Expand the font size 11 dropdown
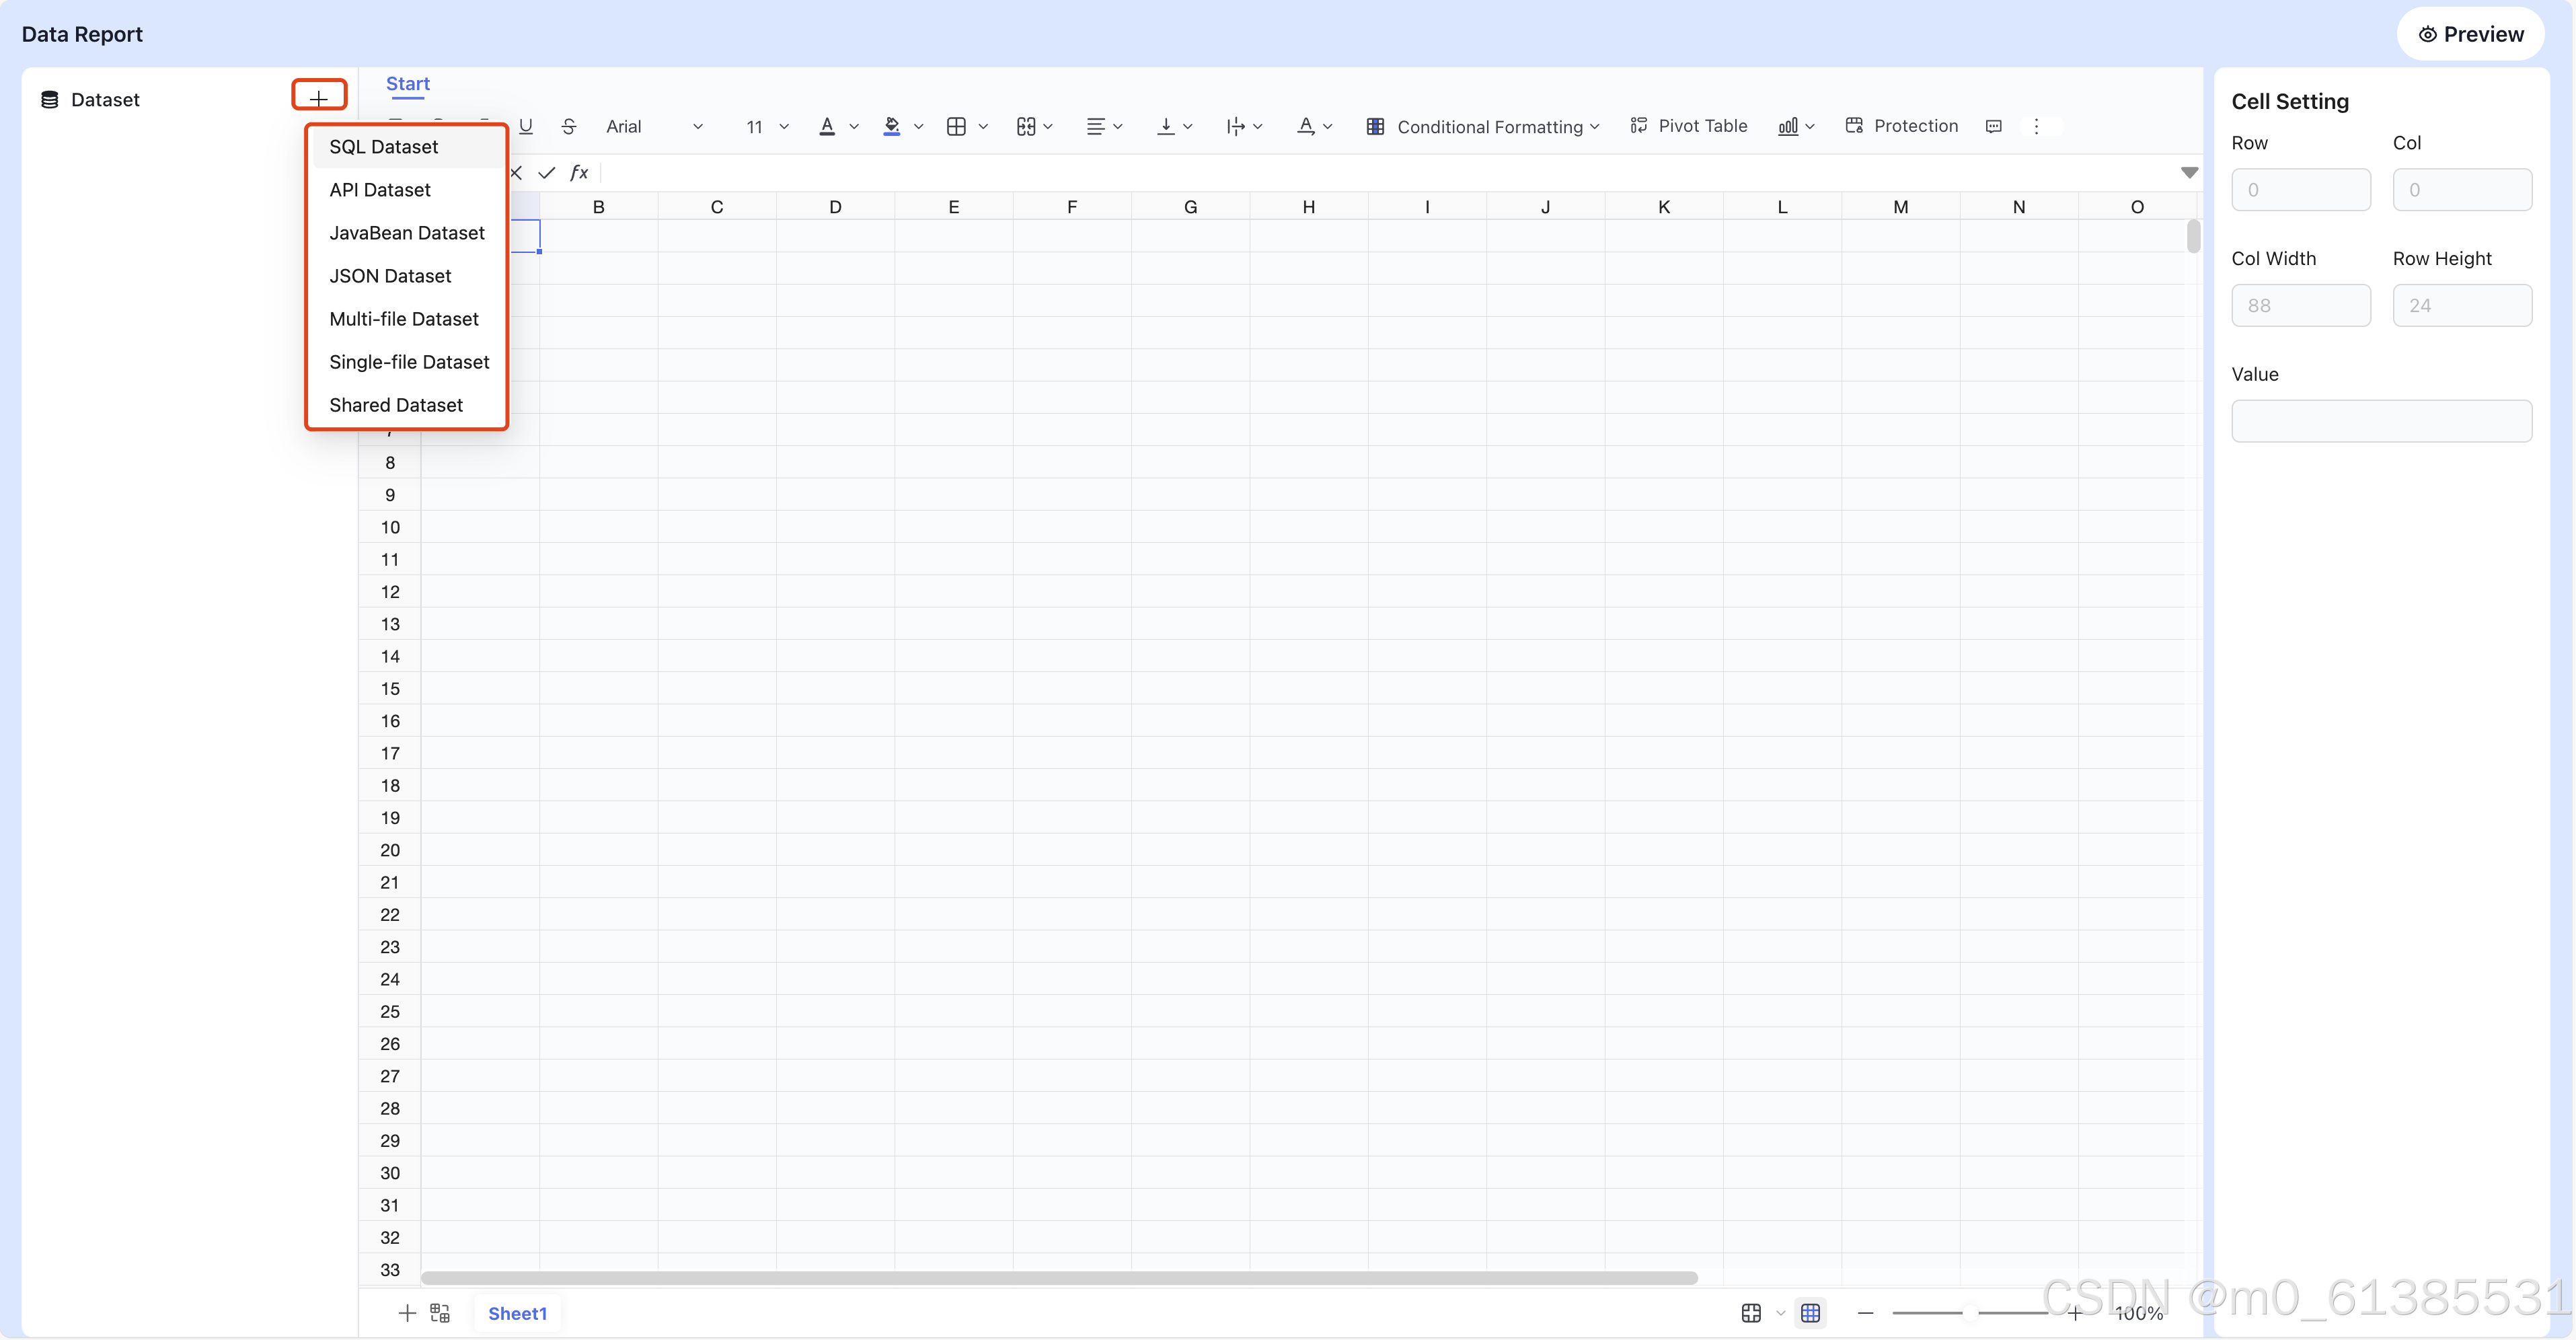The width and height of the screenshot is (2576, 1340). 767,126
